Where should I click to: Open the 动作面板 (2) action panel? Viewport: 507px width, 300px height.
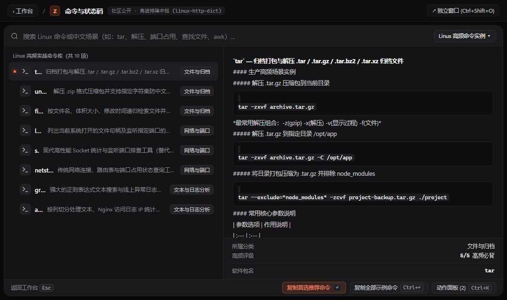click(x=464, y=287)
